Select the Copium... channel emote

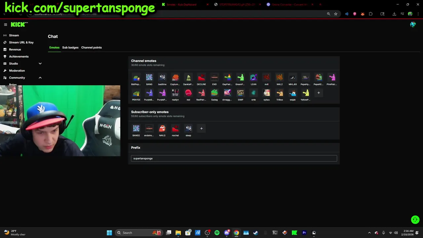tap(175, 78)
